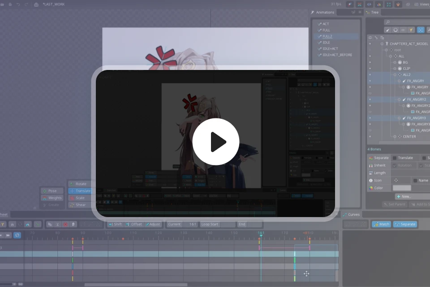Collapse the ALL bone node
The image size is (430, 287).
(391, 57)
